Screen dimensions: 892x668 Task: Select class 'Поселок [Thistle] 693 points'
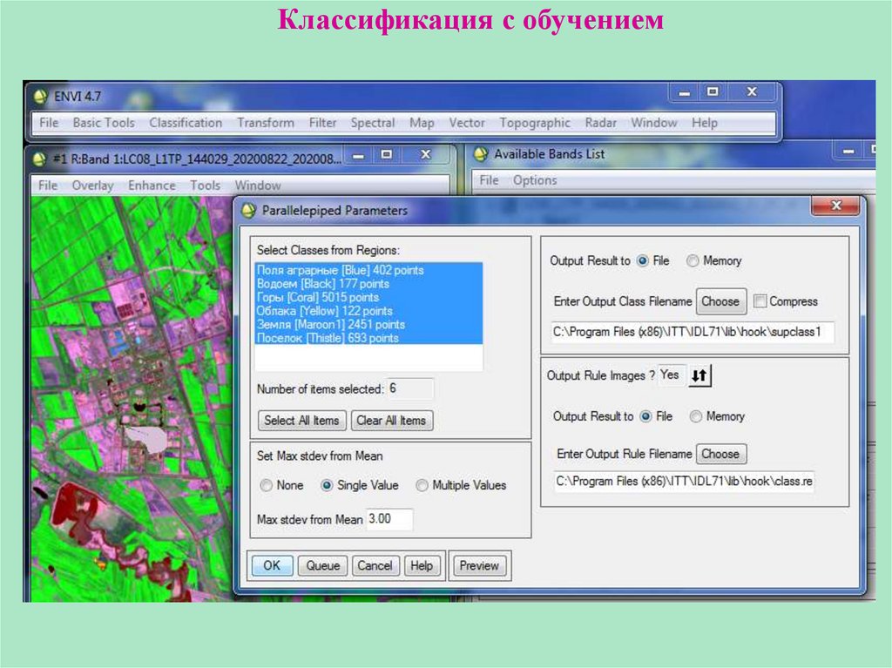point(368,338)
